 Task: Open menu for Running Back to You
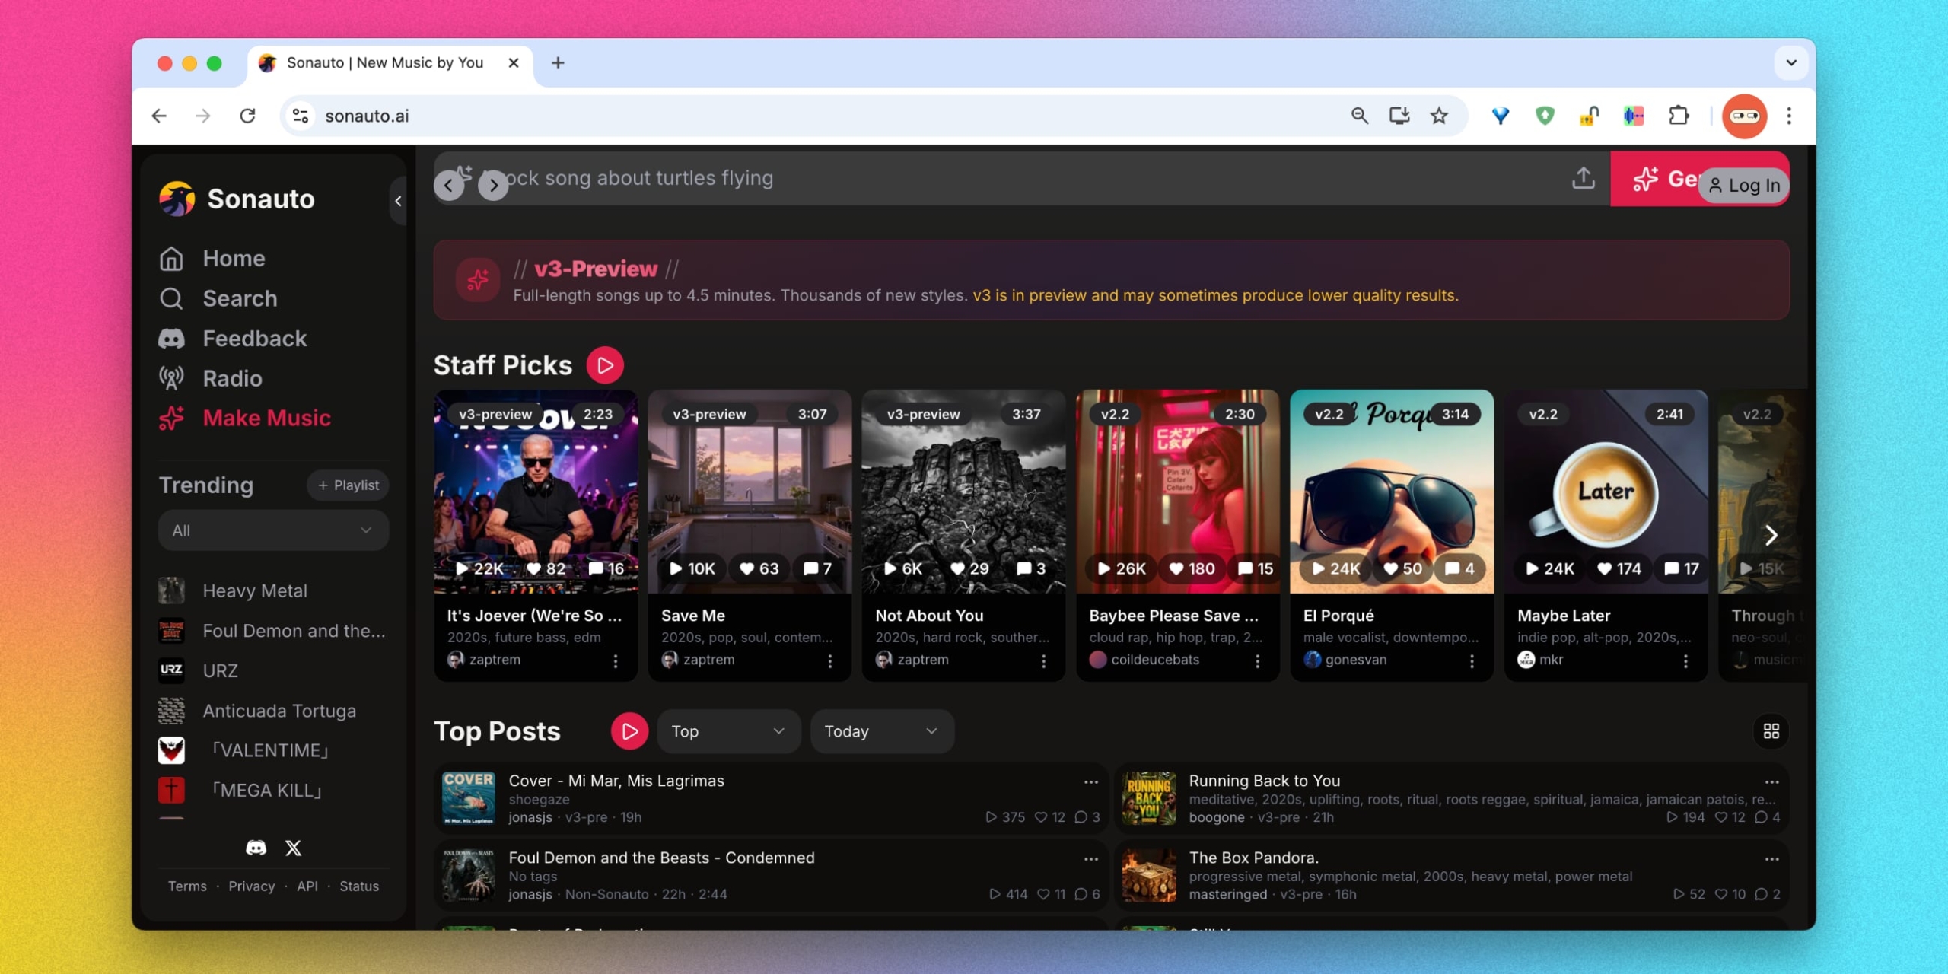[1771, 782]
